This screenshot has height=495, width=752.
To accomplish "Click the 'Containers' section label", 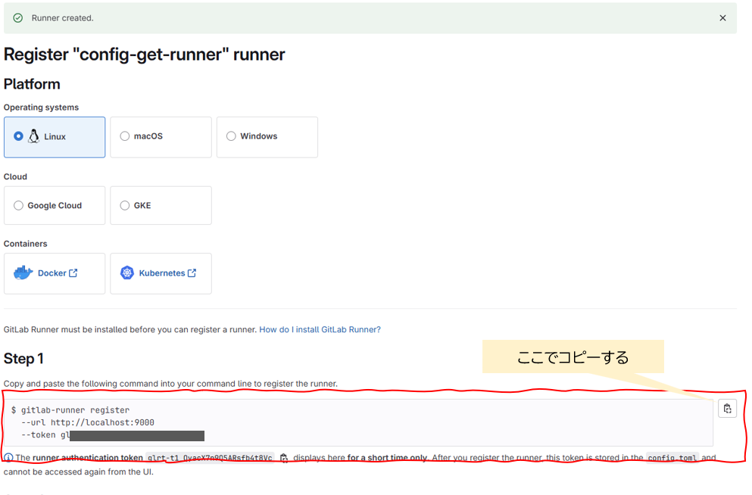I will 26,244.
